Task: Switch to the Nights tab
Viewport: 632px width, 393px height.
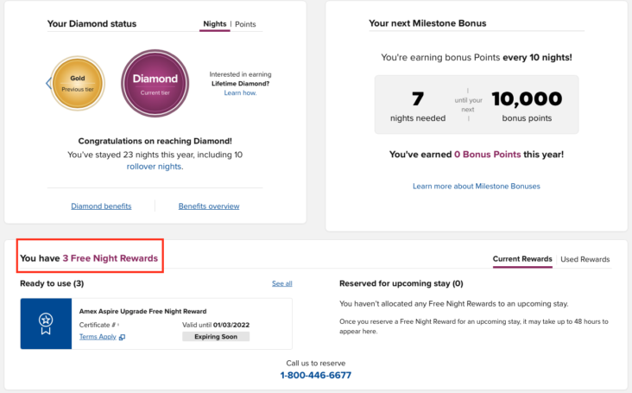Action: coord(214,24)
